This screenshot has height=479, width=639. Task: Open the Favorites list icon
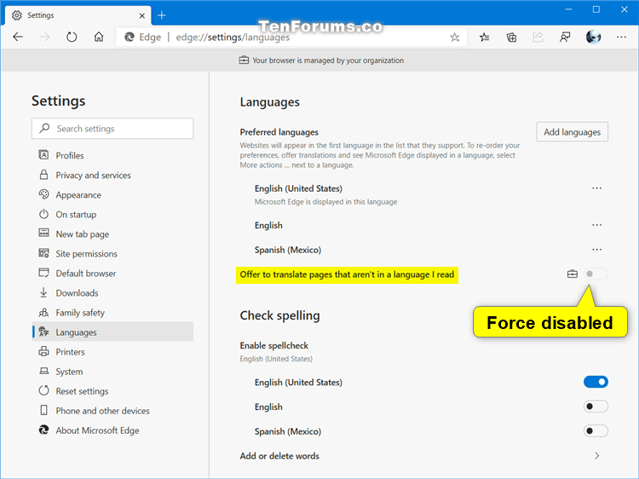tap(484, 38)
